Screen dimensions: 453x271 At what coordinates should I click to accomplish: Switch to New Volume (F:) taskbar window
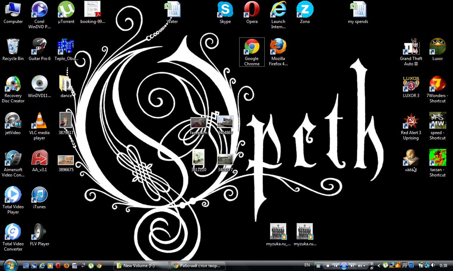click(141, 266)
